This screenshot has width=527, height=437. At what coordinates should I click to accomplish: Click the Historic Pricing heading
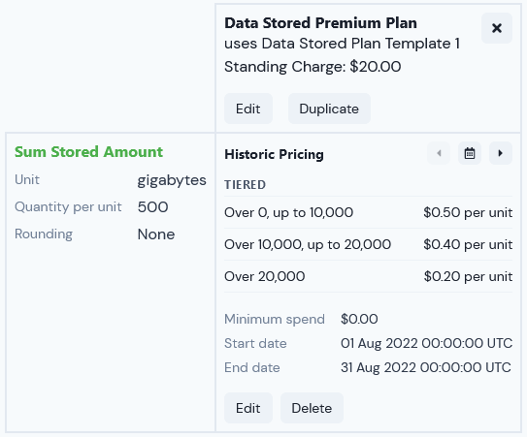pyautogui.click(x=274, y=154)
